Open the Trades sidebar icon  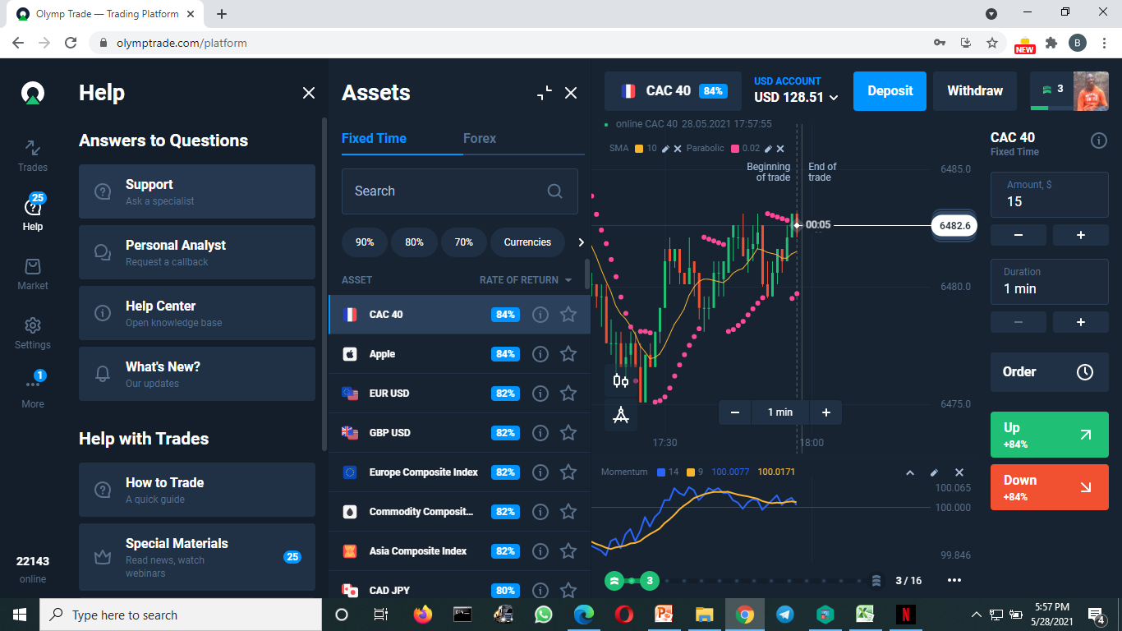(33, 155)
